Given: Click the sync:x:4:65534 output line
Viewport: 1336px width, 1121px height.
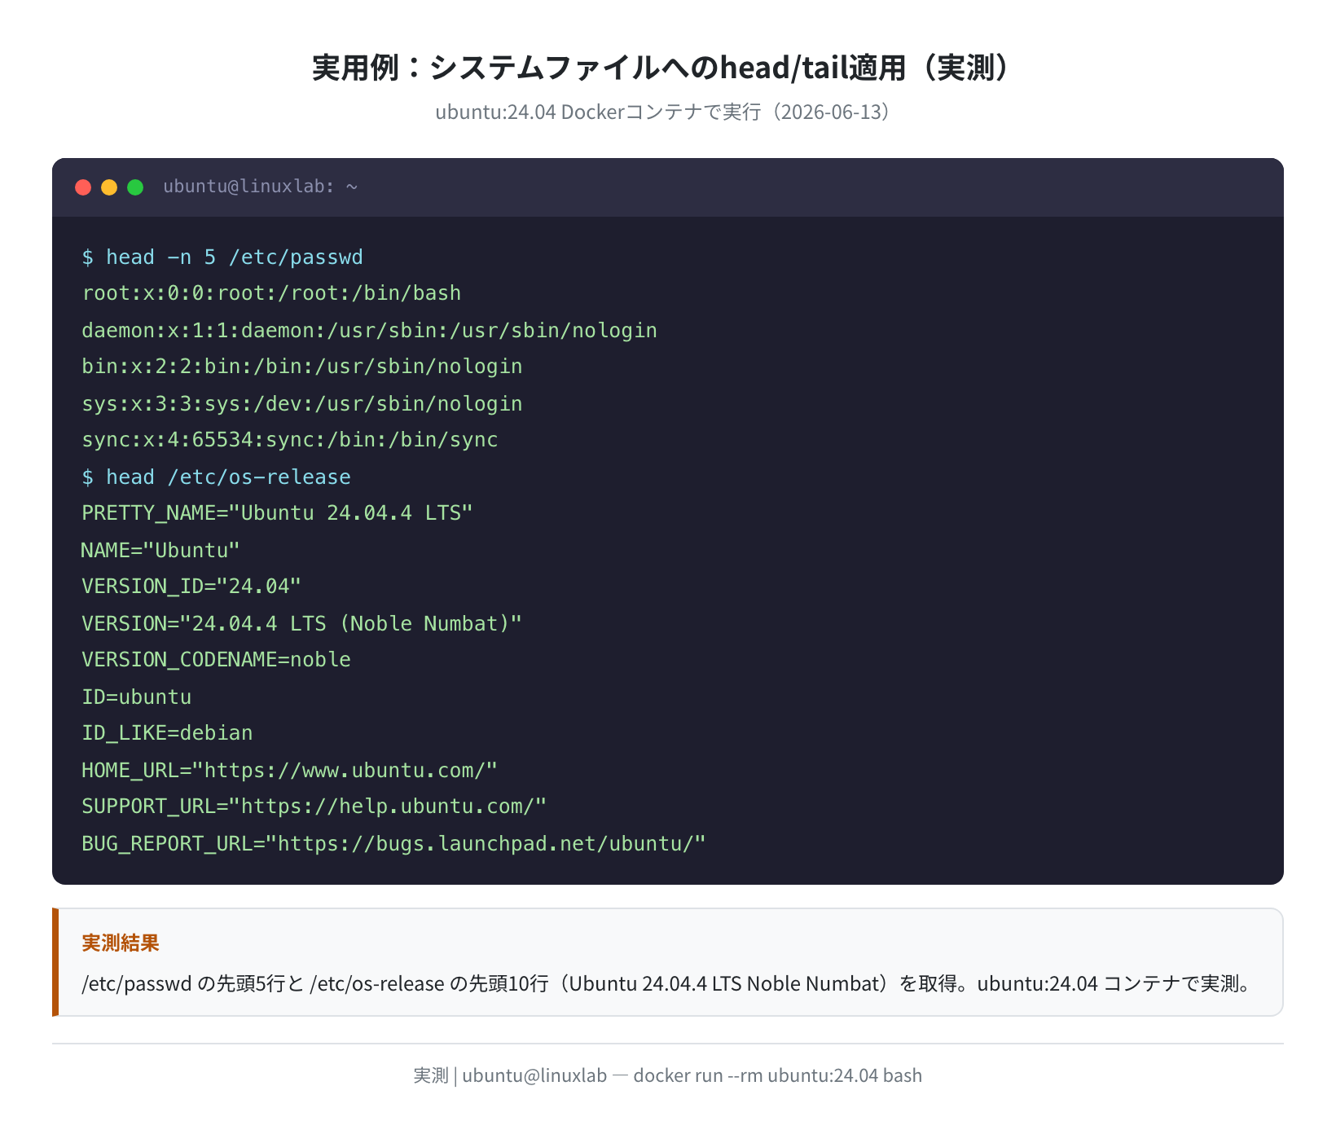Looking at the screenshot, I should (x=289, y=440).
